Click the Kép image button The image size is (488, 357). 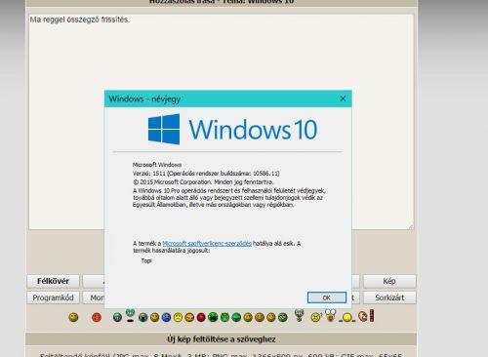[389, 281]
